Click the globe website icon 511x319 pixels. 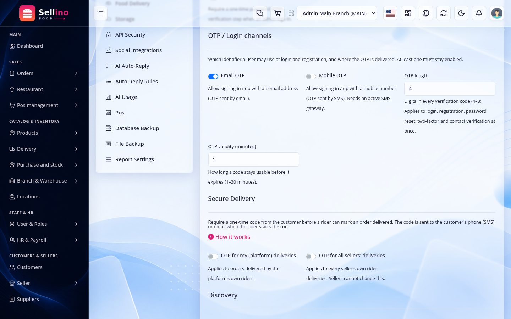click(x=426, y=13)
